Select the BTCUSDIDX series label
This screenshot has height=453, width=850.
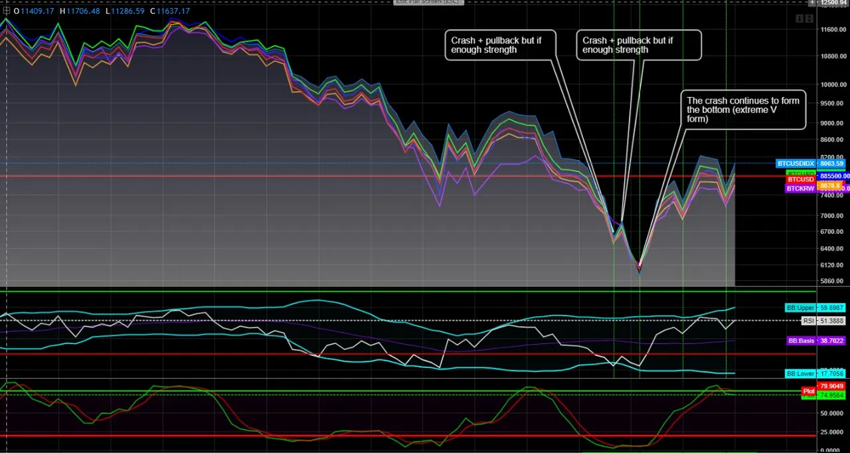[796, 163]
